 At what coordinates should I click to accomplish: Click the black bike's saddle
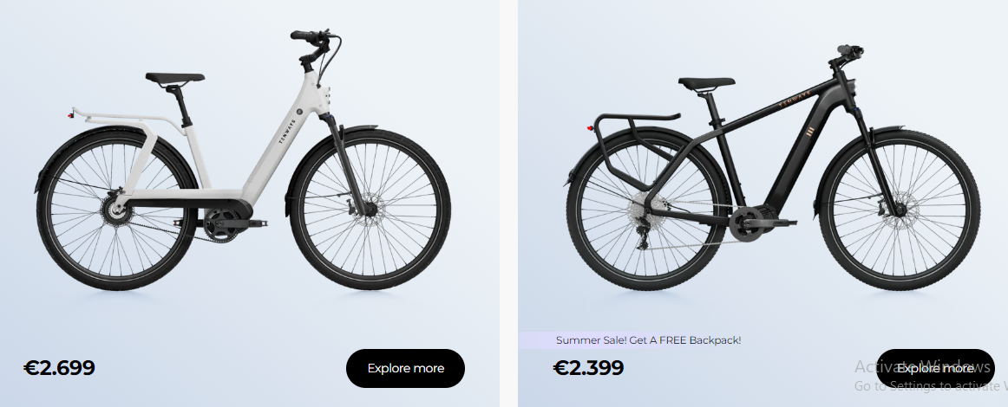(x=706, y=83)
